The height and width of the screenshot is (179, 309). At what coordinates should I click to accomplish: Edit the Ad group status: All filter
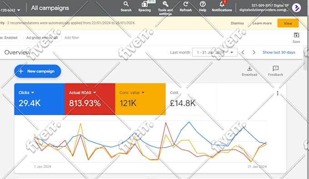pos(42,38)
